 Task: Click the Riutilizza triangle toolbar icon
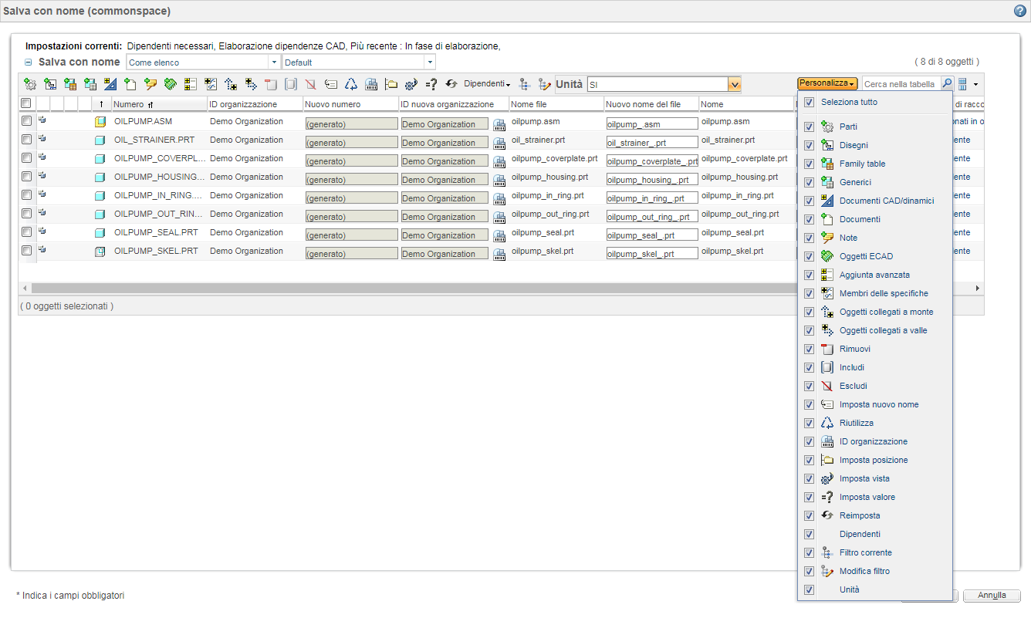(351, 84)
